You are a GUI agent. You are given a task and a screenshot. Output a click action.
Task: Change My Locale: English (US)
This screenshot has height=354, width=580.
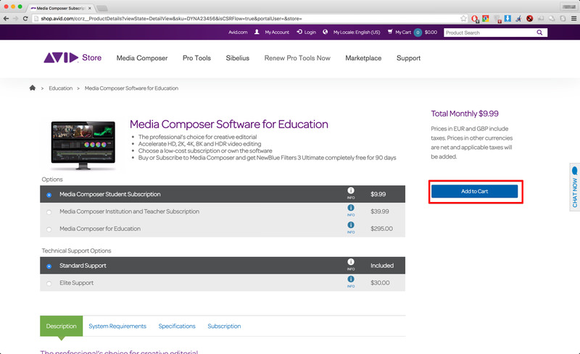[357, 32]
